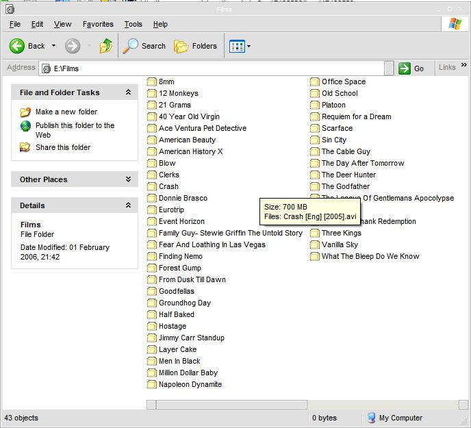The width and height of the screenshot is (471, 428).
Task: Select the Million Dollar Baby folder name
Action: point(188,373)
